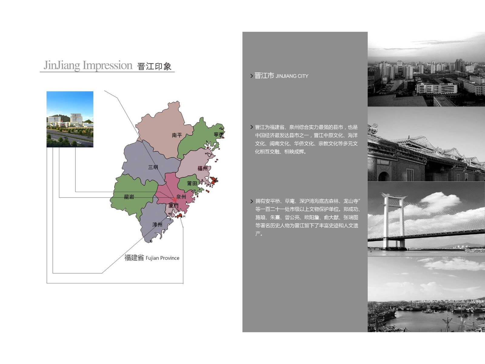Click the 'JinJiang Impression' heading text

click(x=88, y=66)
